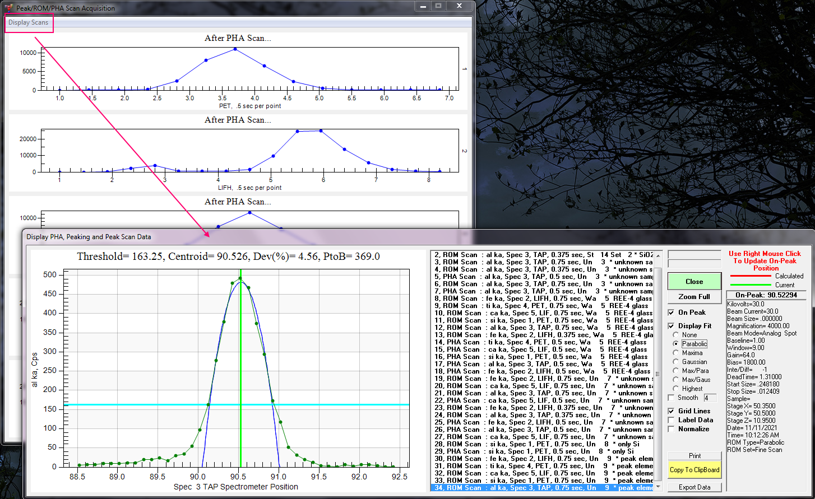
Task: Toggle the Display Fit checkbox
Action: pyautogui.click(x=672, y=326)
